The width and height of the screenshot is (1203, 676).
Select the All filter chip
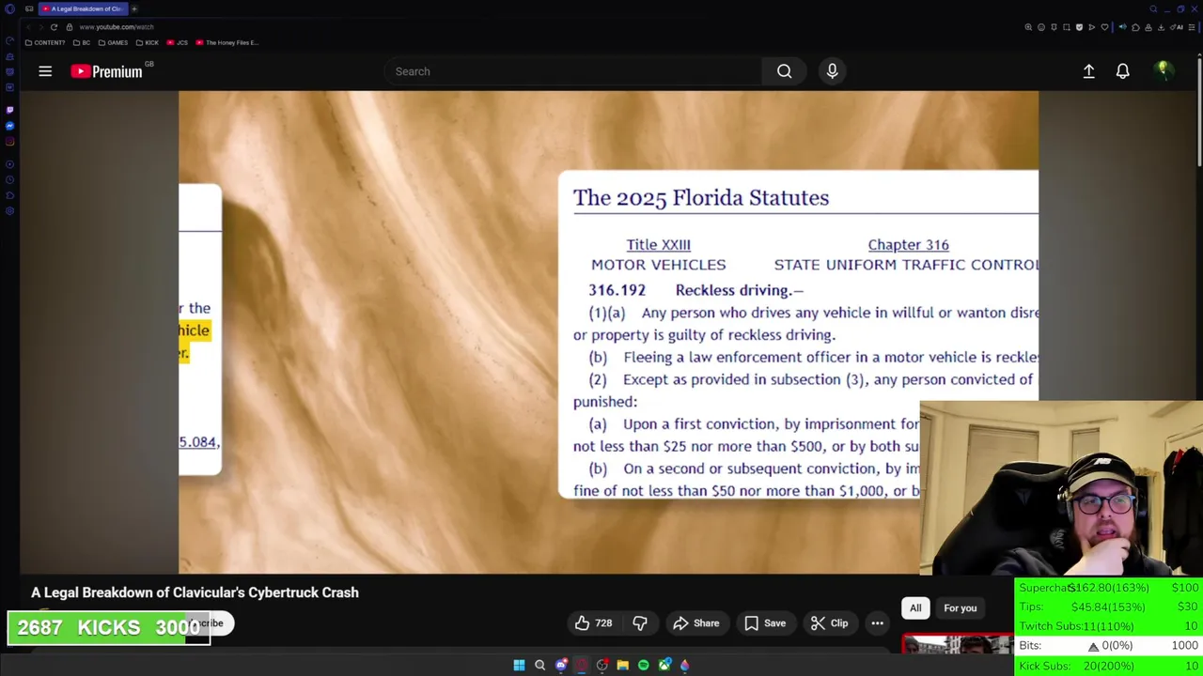coord(915,608)
